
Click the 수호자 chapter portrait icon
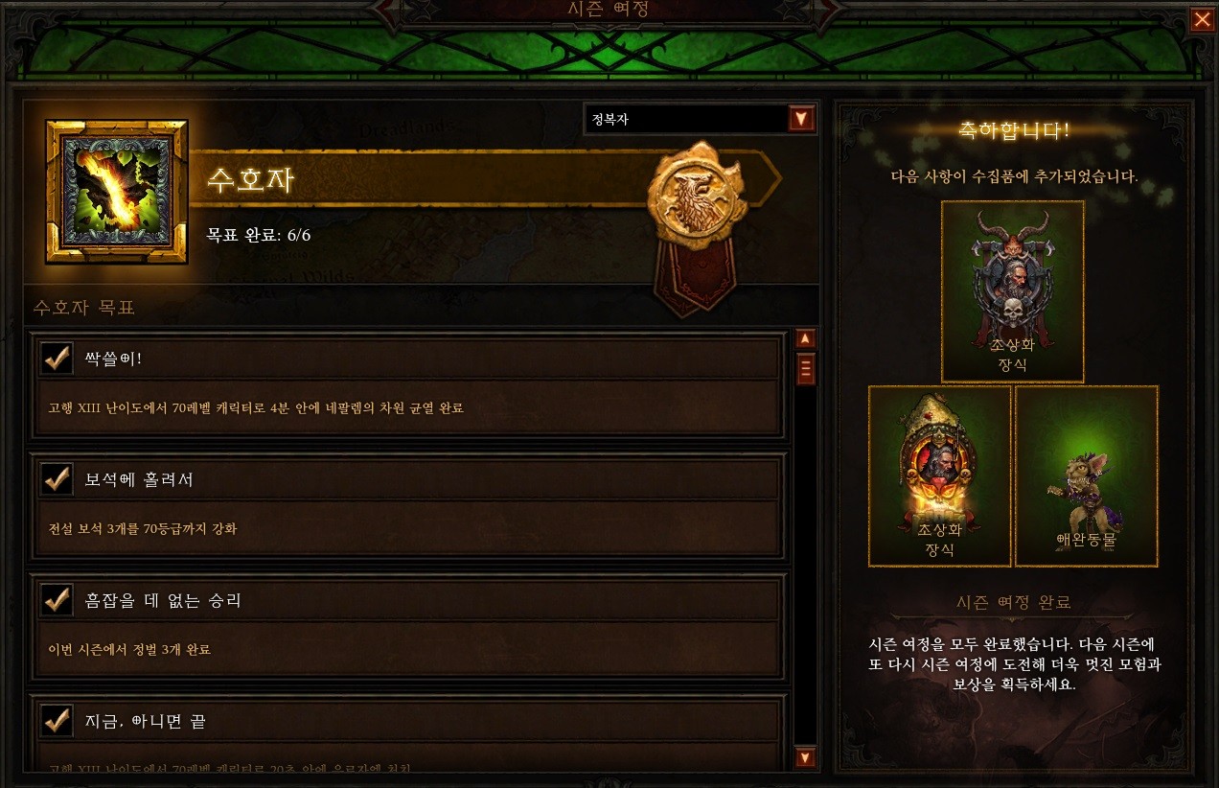click(x=117, y=192)
